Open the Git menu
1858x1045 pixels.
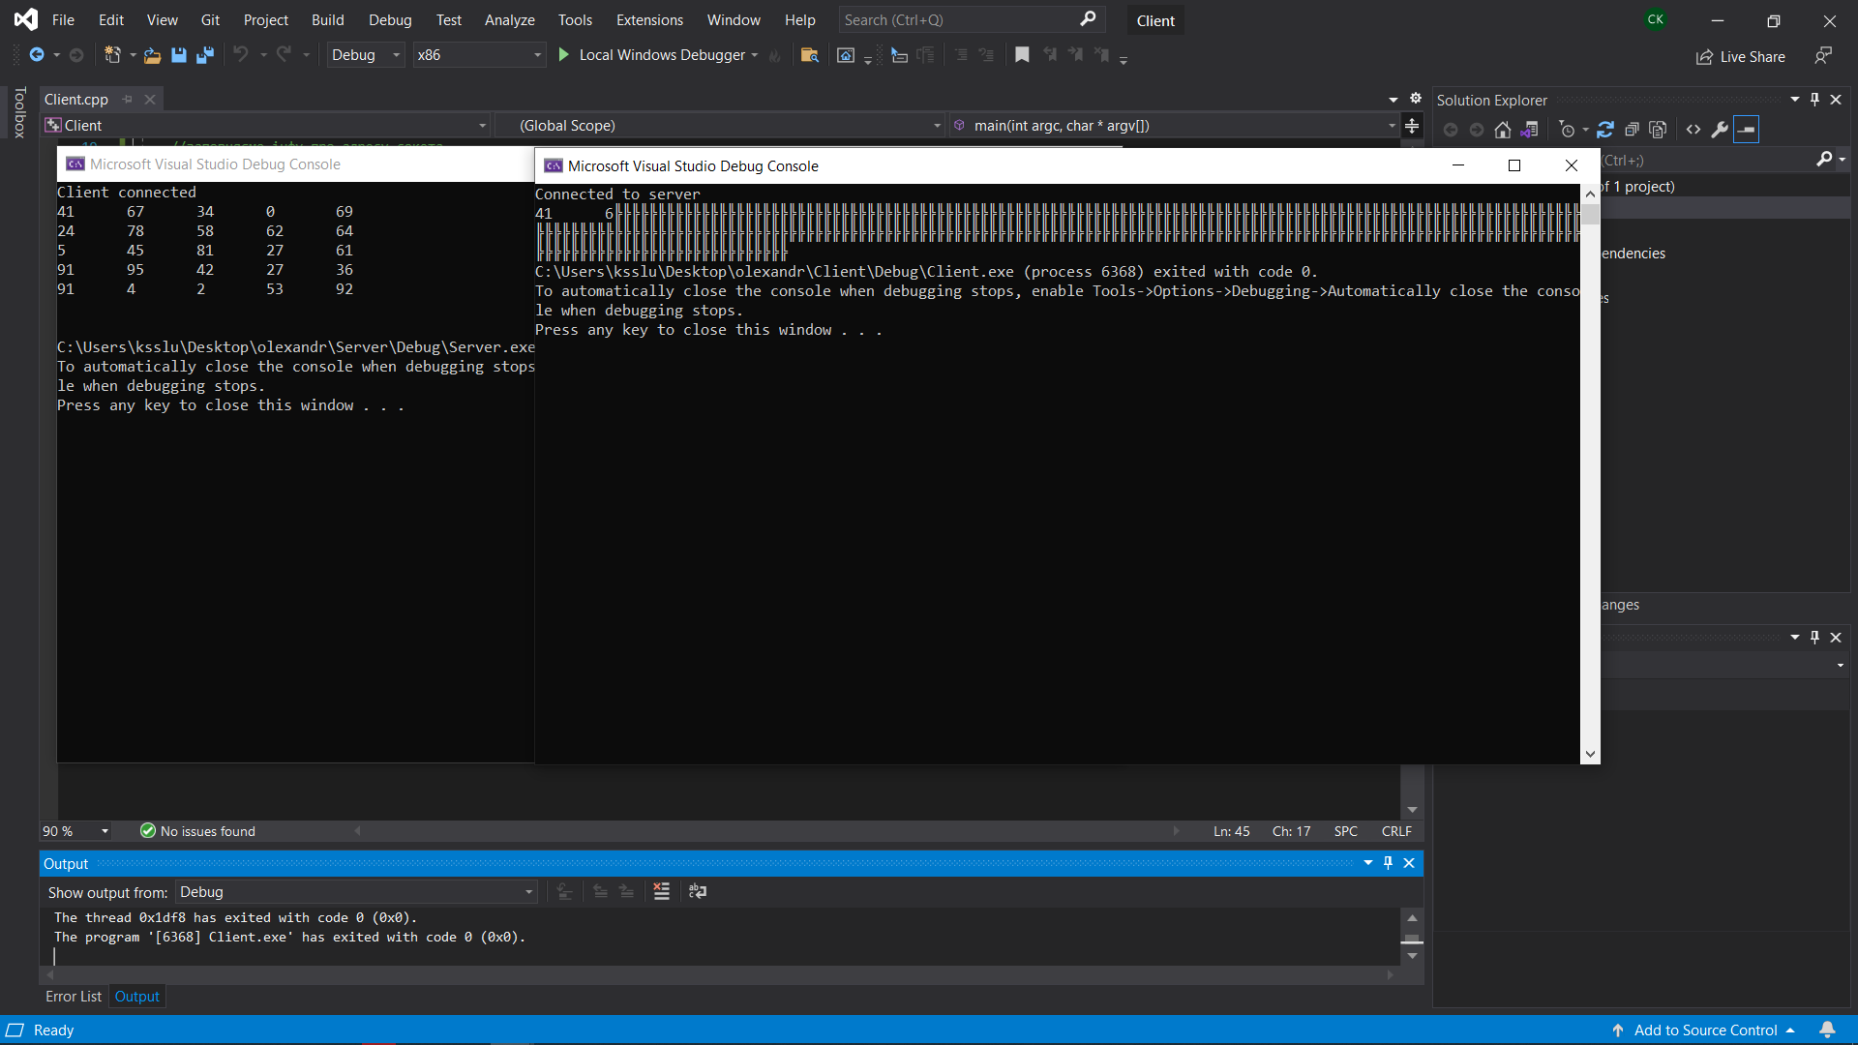pos(210,19)
